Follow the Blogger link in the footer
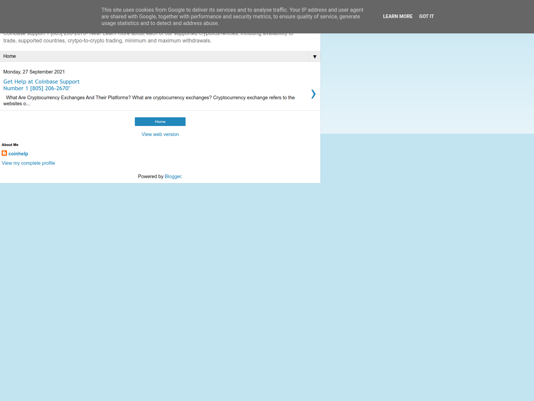The height and width of the screenshot is (401, 534). 173,176
